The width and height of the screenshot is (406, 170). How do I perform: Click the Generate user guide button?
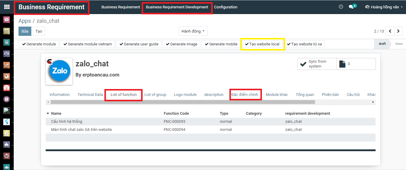pyautogui.click(x=139, y=44)
